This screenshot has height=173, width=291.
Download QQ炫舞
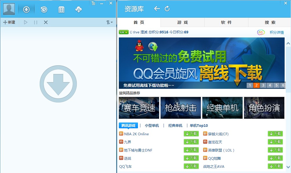275,158
